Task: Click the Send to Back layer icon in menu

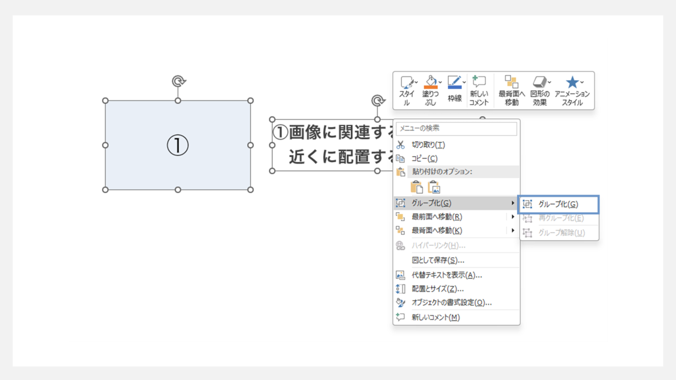Action: coord(400,230)
